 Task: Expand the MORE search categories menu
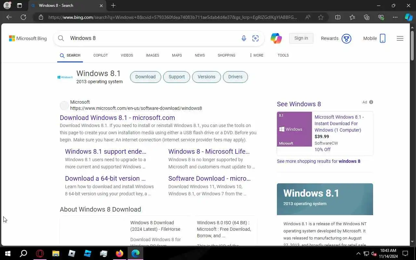(x=256, y=55)
